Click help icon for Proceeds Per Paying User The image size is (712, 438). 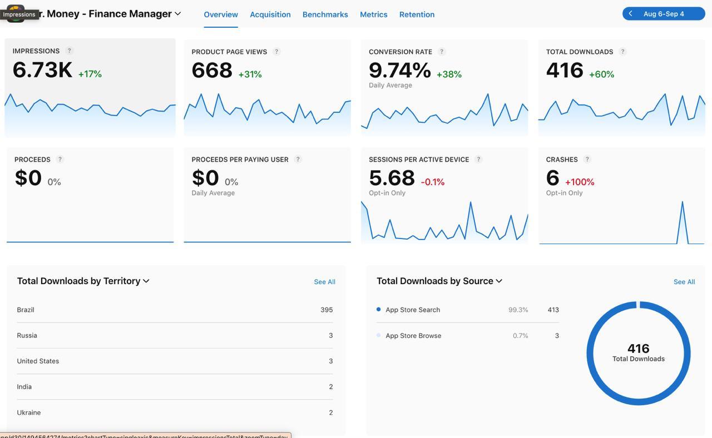click(298, 160)
